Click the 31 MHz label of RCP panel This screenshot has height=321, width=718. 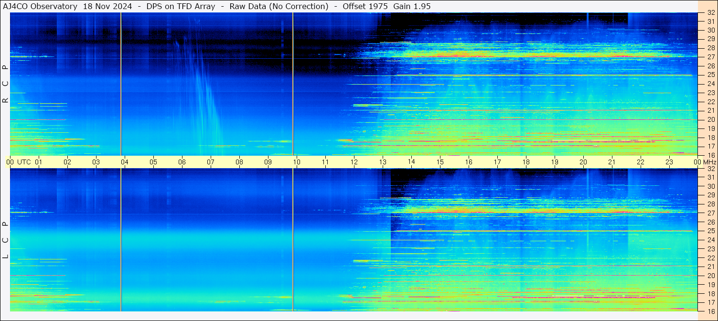click(710, 21)
